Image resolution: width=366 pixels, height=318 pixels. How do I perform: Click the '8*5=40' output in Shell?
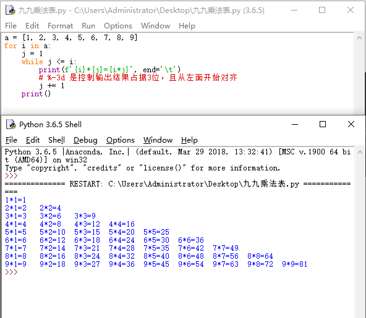(x=156, y=256)
